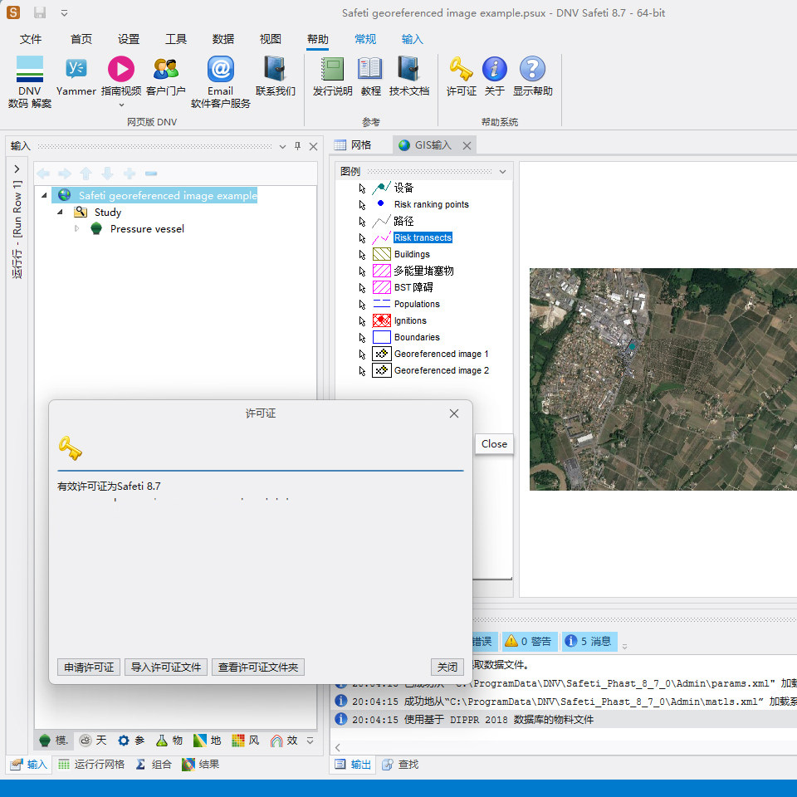The height and width of the screenshot is (797, 797).
Task: Expand the Pressure vessel node
Action: (x=76, y=229)
